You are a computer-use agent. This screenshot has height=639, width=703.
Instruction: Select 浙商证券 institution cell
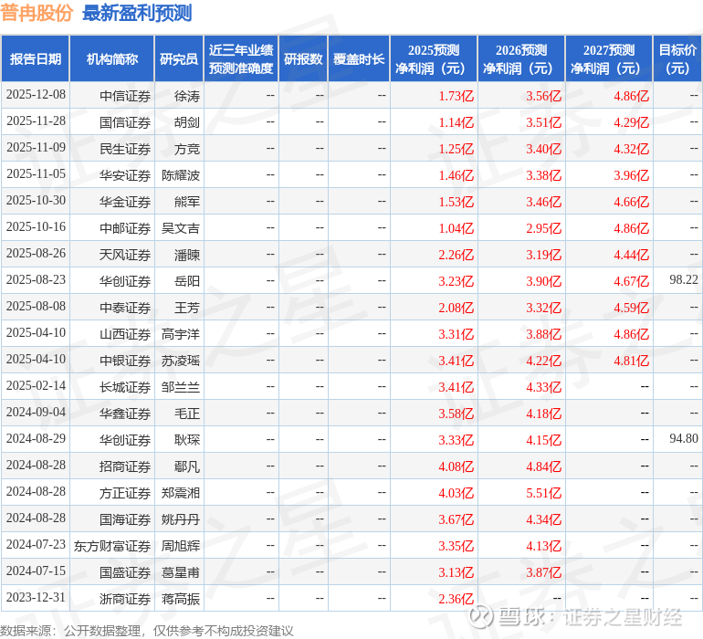point(125,599)
